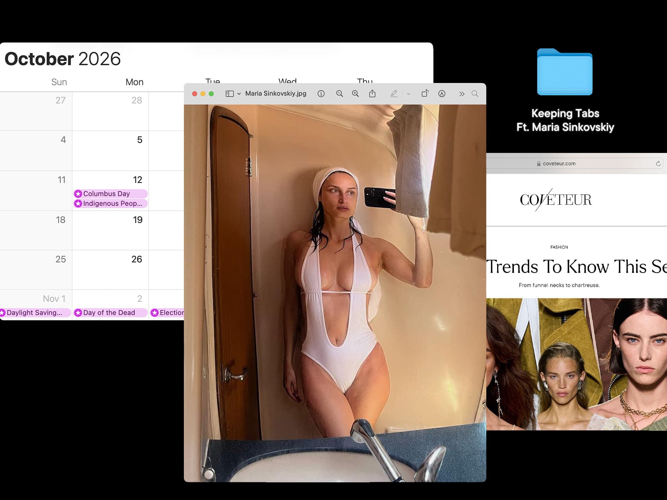
Task: Select October 19 in the Calendar grid
Action: [x=110, y=231]
